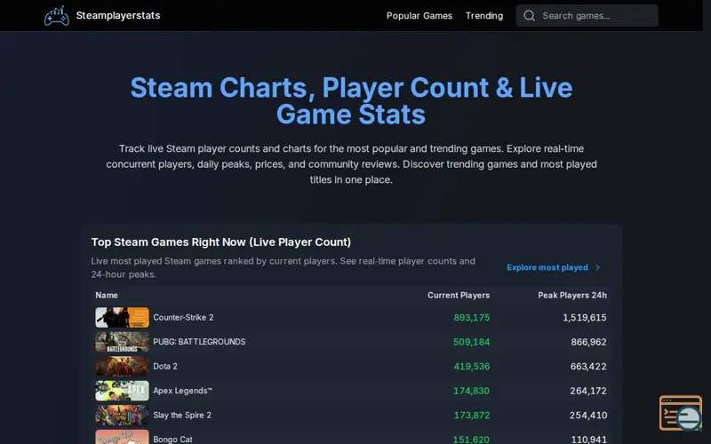Viewport: 711px width, 444px height.
Task: Click peak players value 264,172
Action: [x=588, y=391]
